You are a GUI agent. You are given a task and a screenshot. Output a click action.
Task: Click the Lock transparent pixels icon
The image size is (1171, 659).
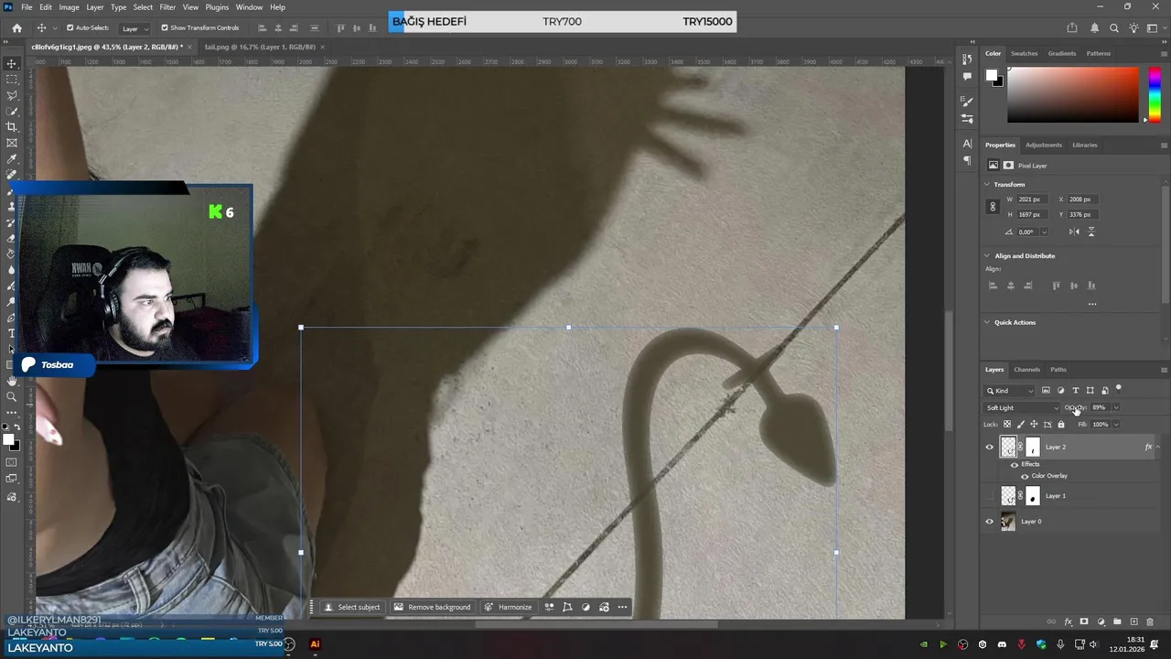[1007, 424]
